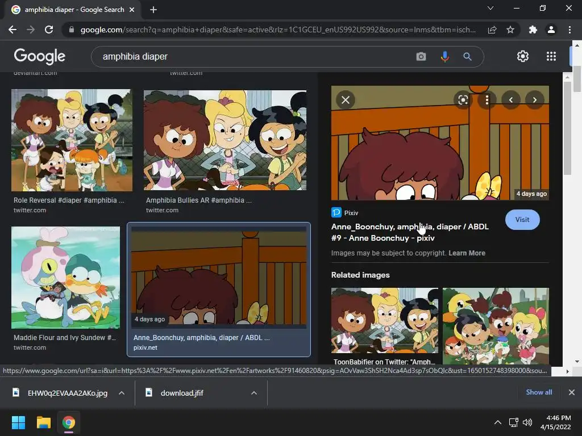The width and height of the screenshot is (582, 436).
Task: Show previous image in preview panel
Action: [x=511, y=100]
